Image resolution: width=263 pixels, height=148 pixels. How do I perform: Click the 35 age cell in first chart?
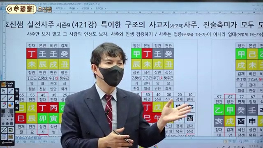pos(54,95)
